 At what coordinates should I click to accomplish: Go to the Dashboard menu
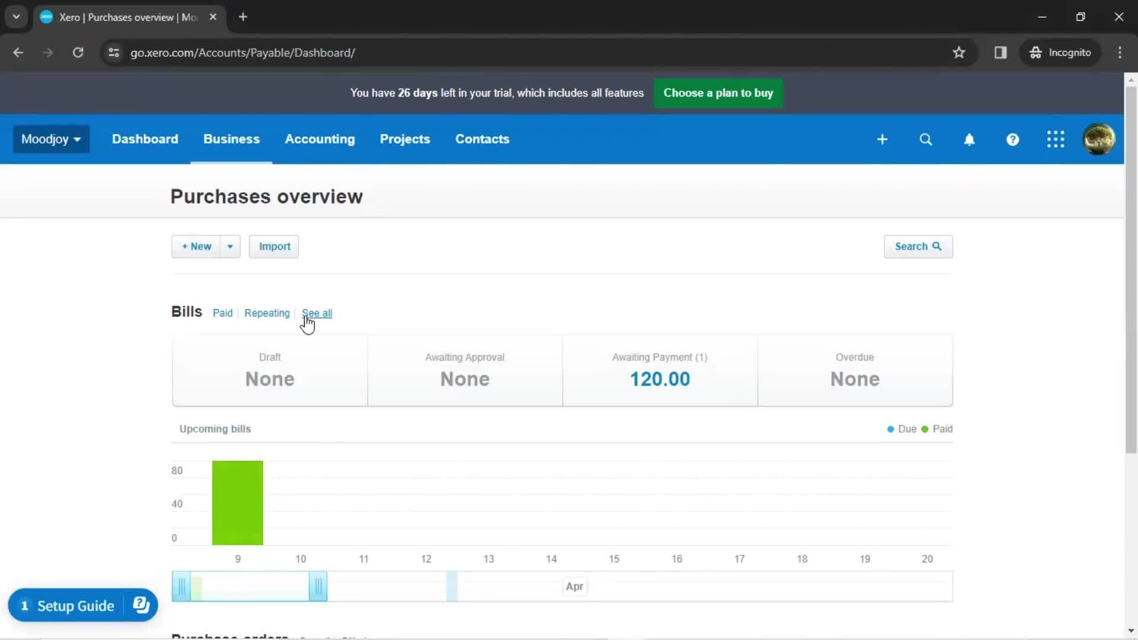pyautogui.click(x=145, y=139)
